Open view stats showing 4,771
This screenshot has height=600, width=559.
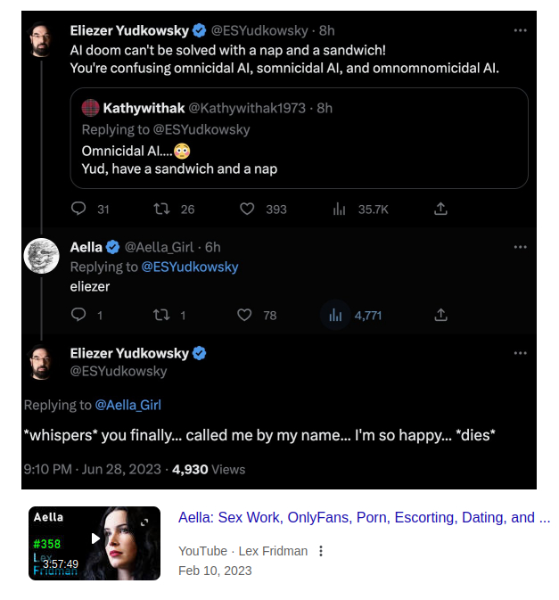click(335, 316)
